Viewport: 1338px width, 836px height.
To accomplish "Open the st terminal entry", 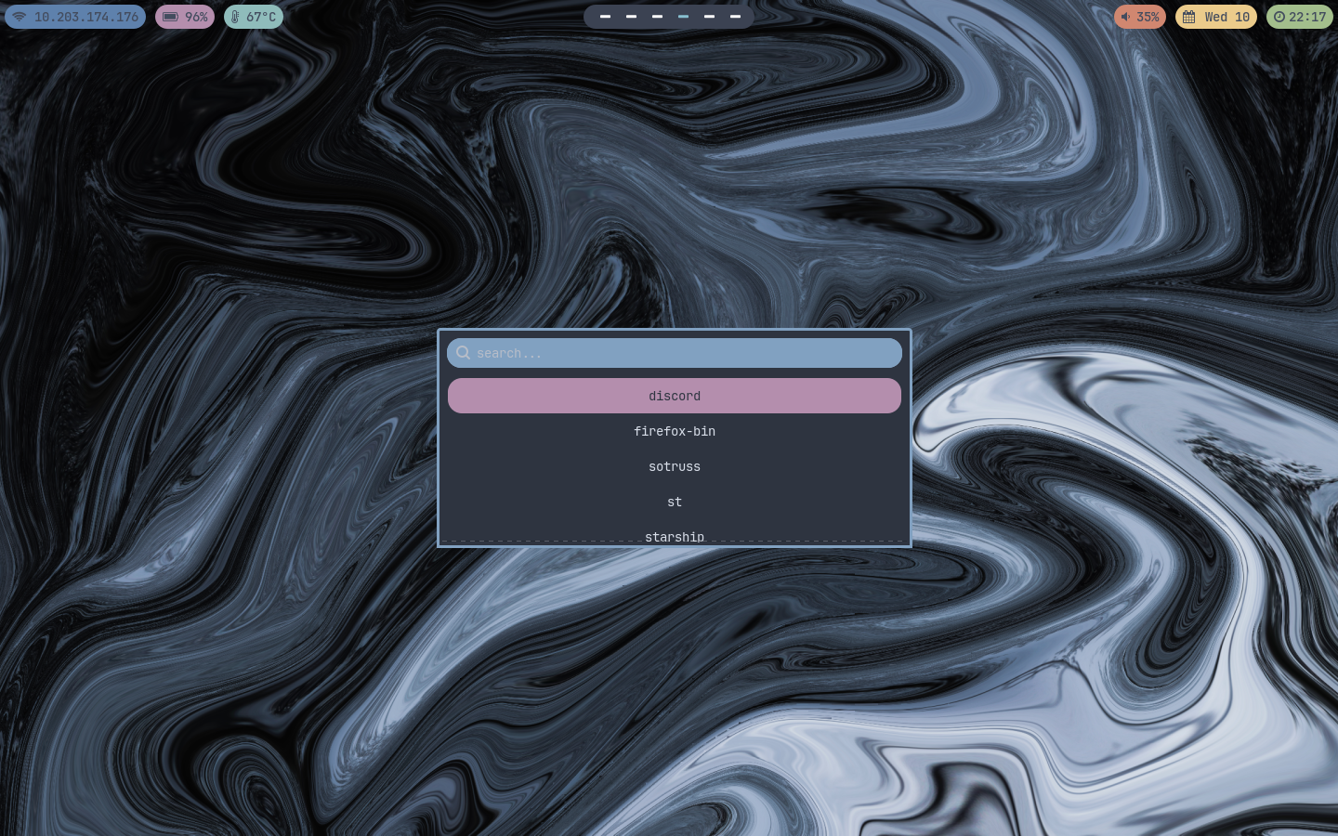I will click(x=675, y=502).
